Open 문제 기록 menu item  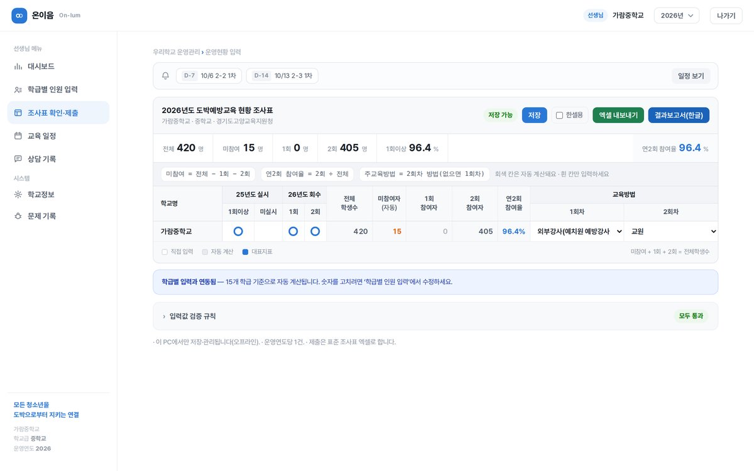58,215
